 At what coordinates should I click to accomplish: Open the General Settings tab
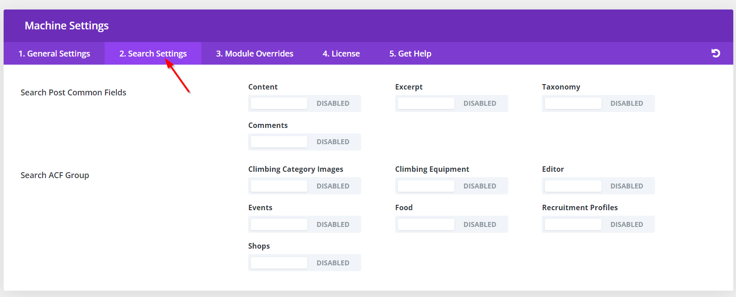pos(54,54)
